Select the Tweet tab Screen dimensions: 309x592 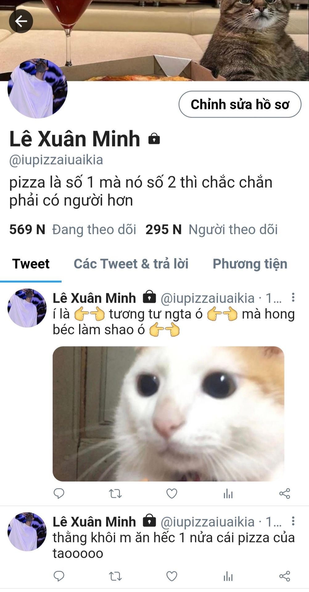[31, 264]
